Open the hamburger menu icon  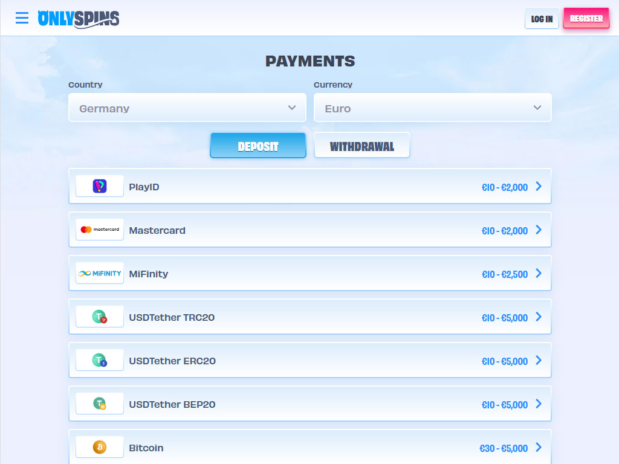click(x=22, y=18)
